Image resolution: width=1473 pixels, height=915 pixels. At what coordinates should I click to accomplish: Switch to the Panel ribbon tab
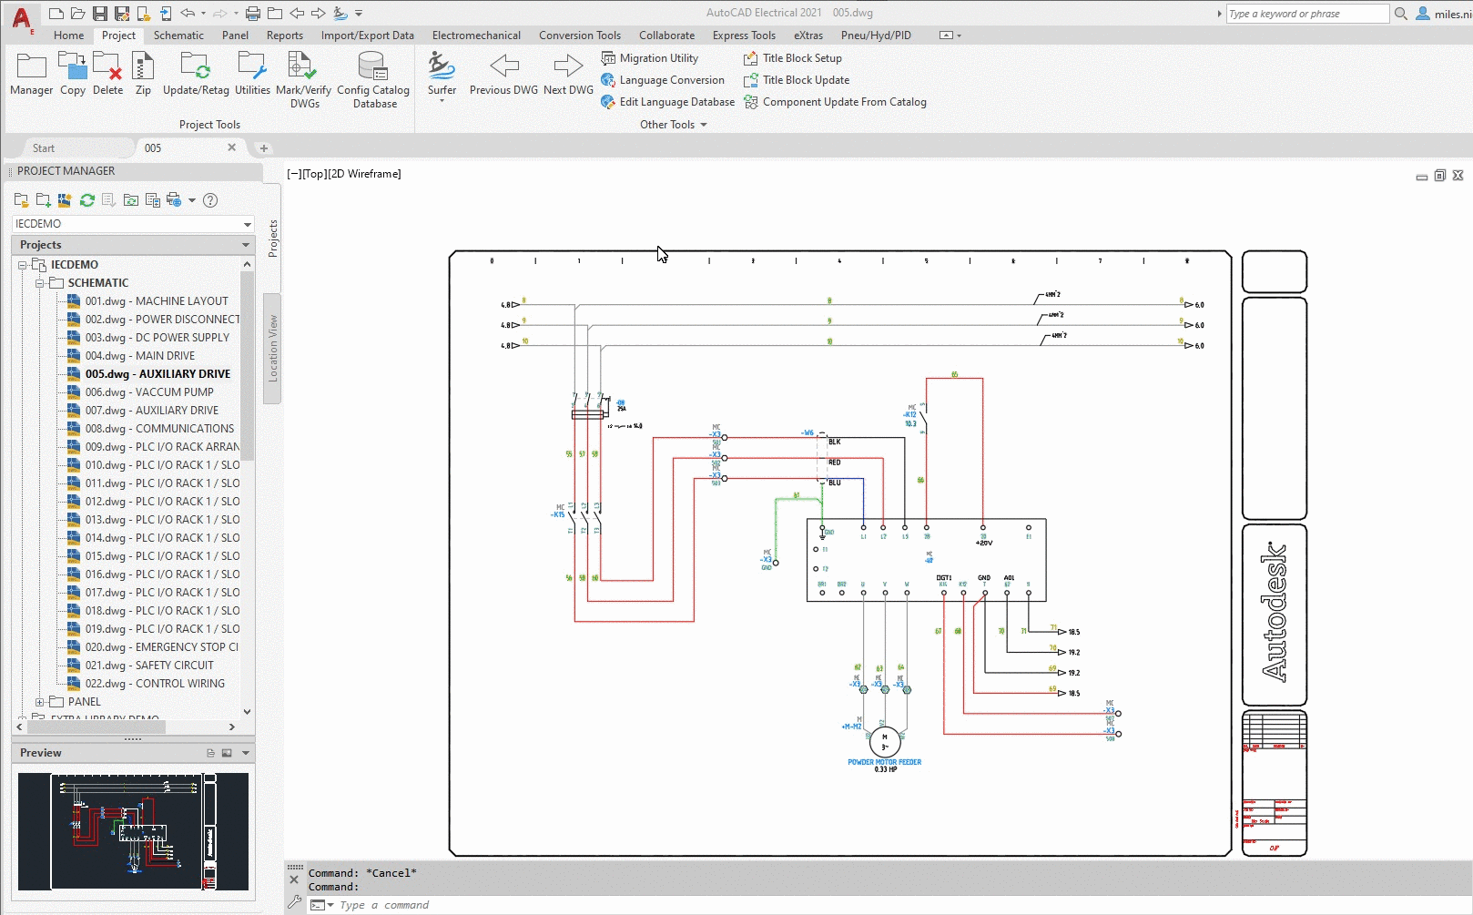click(x=235, y=36)
